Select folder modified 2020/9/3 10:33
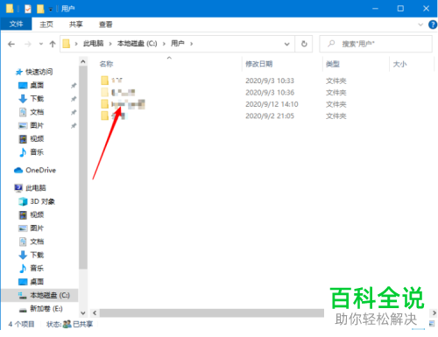438x337 pixels. click(112, 81)
